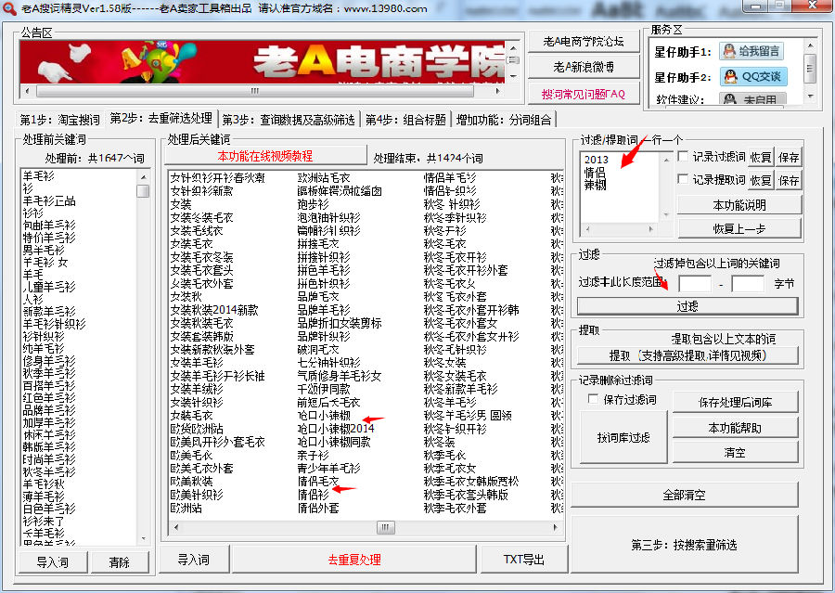
Task: Click filter word box containing 2013 情侣 辣椒
Action: [x=621, y=188]
